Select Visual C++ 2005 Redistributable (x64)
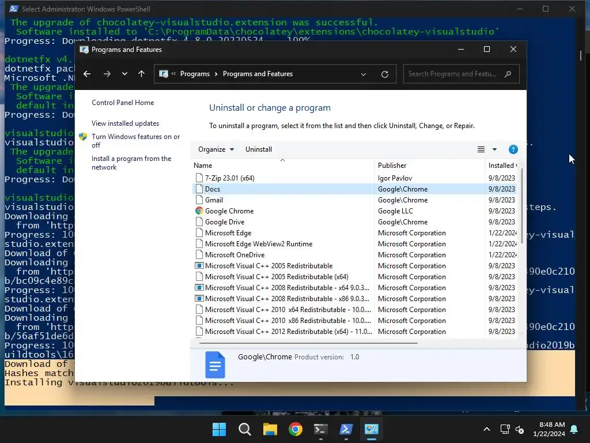The height and width of the screenshot is (443, 590). (x=277, y=276)
